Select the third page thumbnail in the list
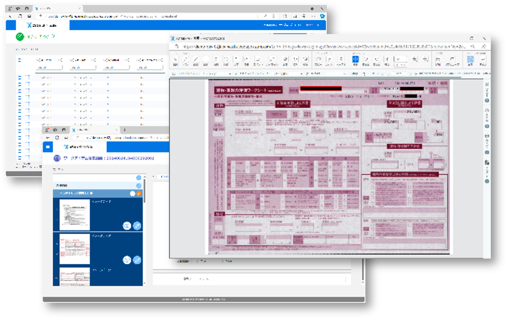Image resolution: width=507 pixels, height=319 pixels. point(75,276)
